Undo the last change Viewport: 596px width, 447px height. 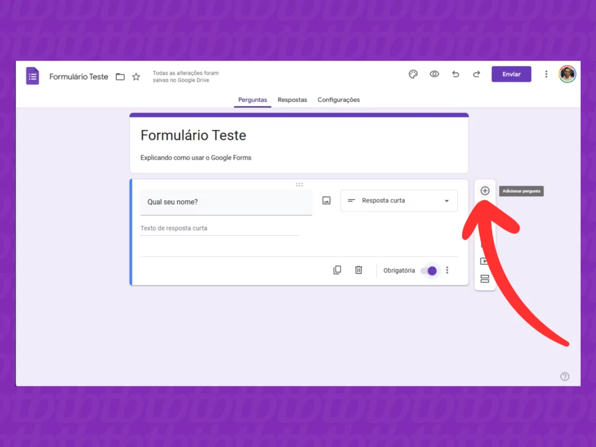tap(455, 74)
